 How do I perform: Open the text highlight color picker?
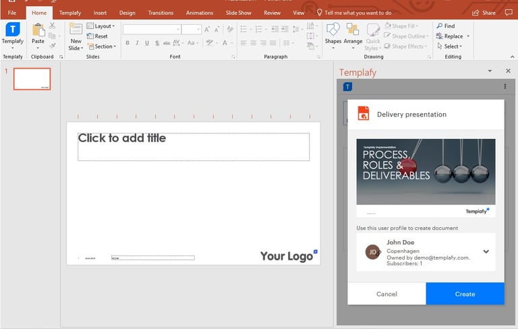coord(211,42)
